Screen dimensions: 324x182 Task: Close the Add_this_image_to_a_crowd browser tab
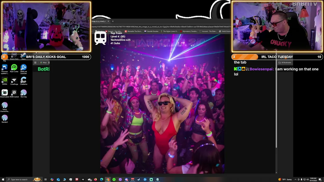(x=108, y=21)
